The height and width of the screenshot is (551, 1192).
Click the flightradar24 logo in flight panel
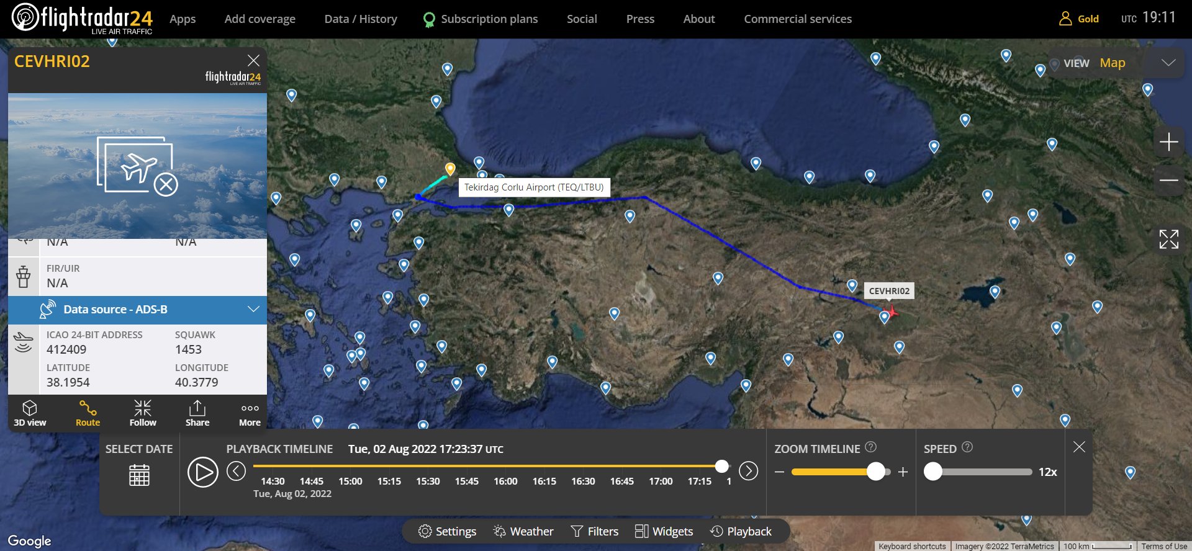pos(233,78)
